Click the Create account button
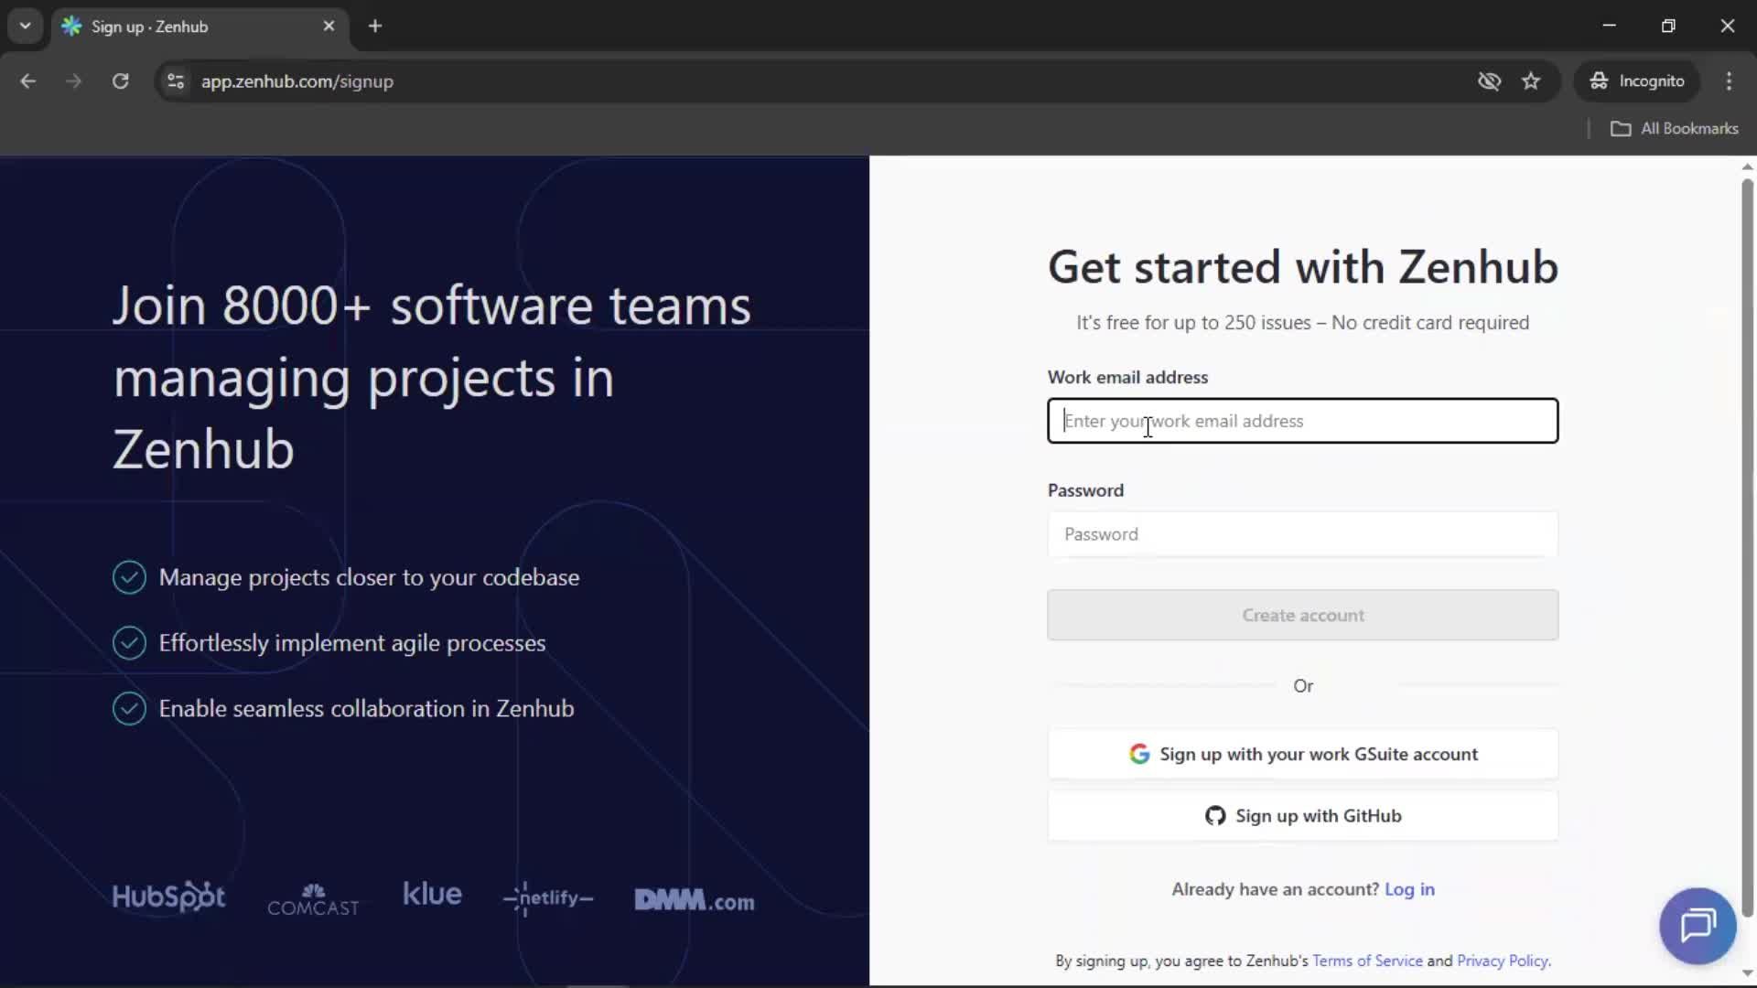The image size is (1757, 988). pos(1302,615)
